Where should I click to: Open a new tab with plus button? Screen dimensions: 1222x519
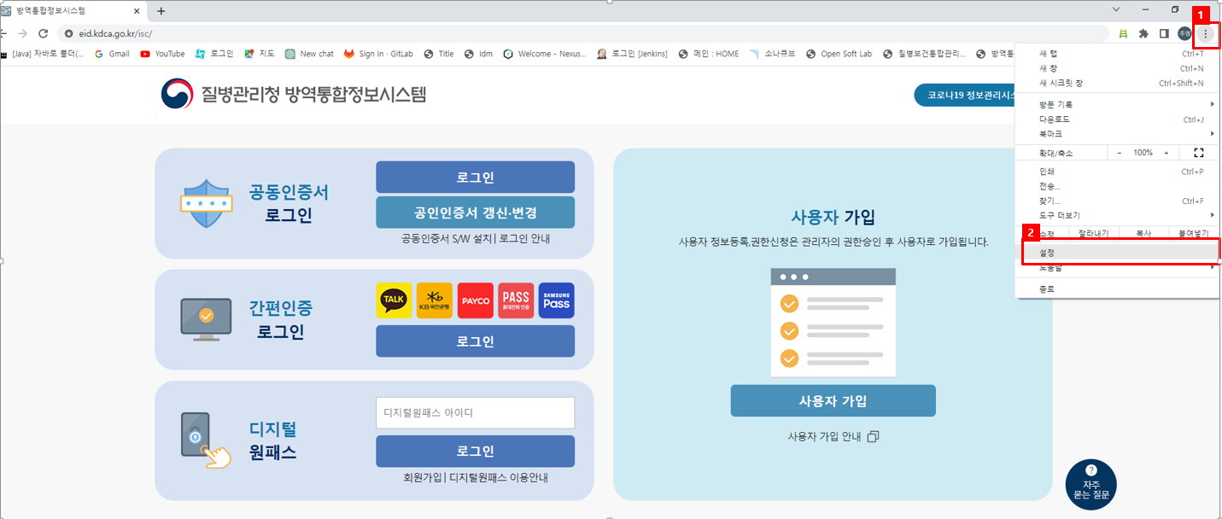point(161,11)
